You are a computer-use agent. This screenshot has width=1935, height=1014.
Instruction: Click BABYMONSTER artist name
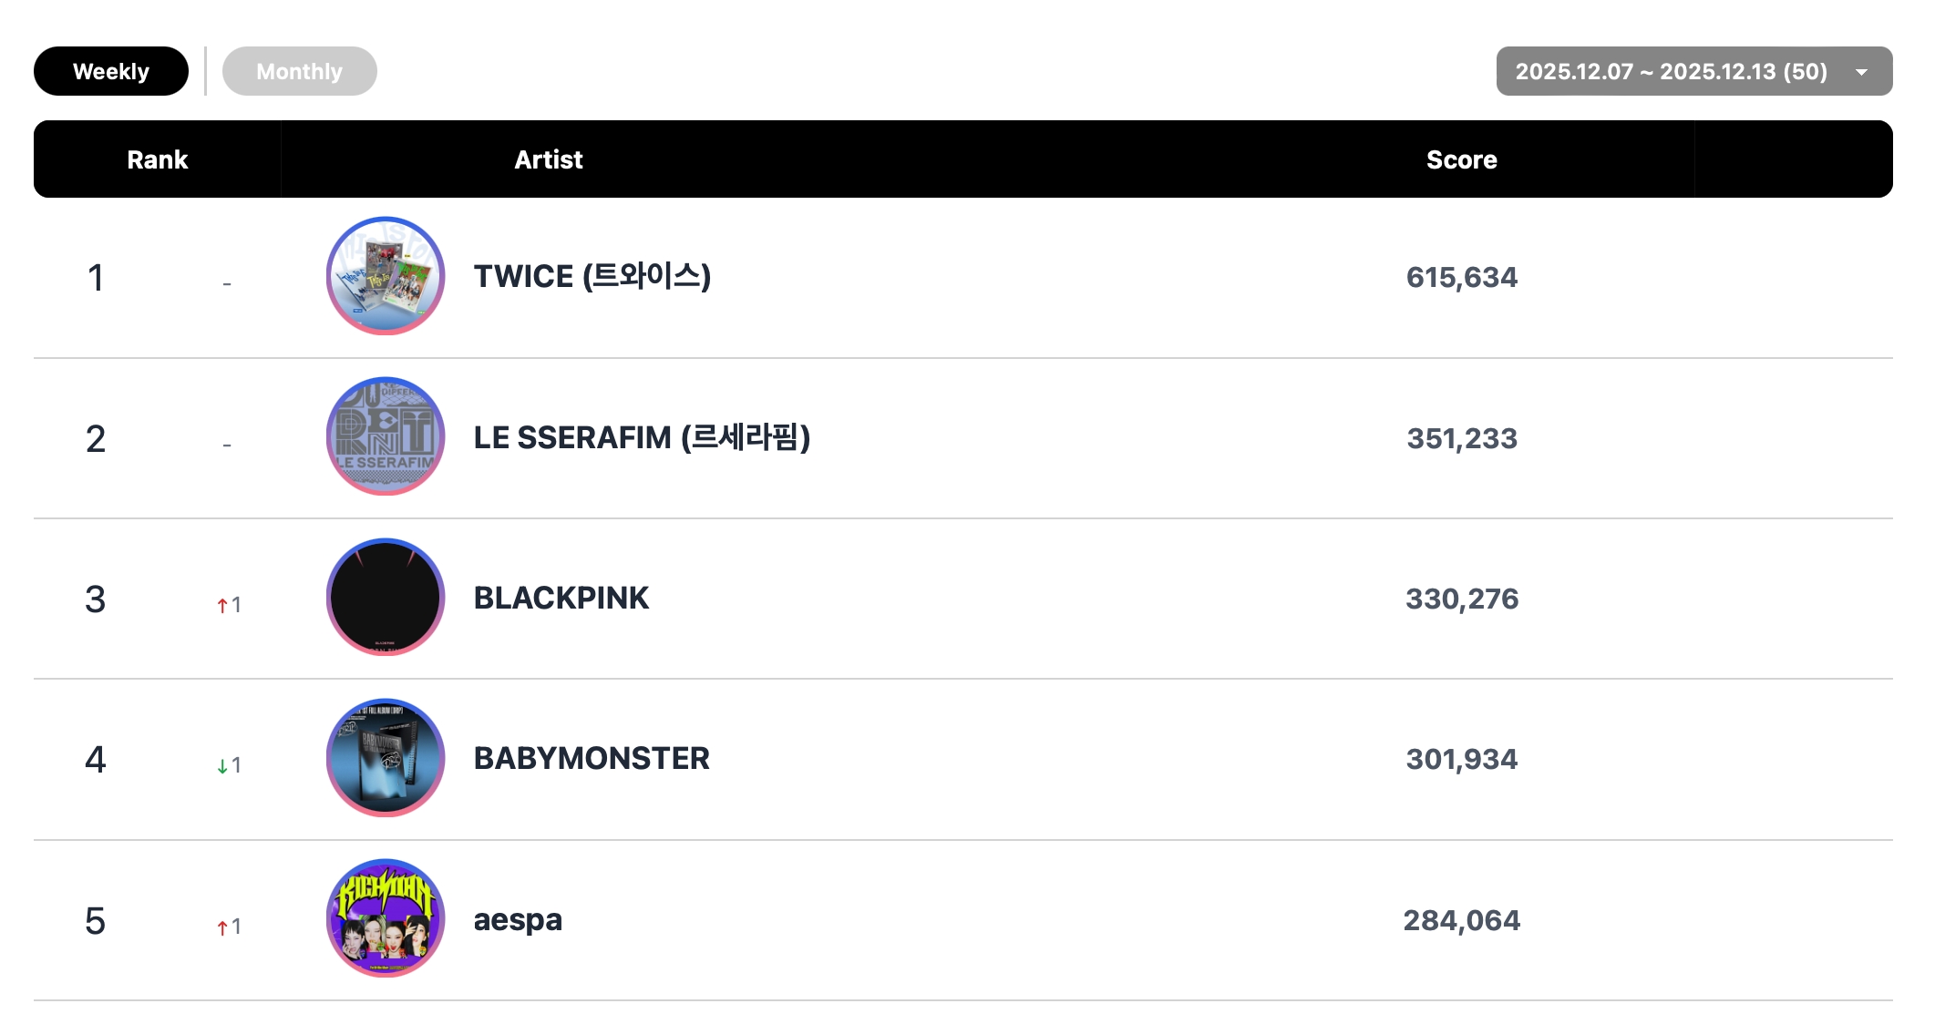pyautogui.click(x=592, y=758)
